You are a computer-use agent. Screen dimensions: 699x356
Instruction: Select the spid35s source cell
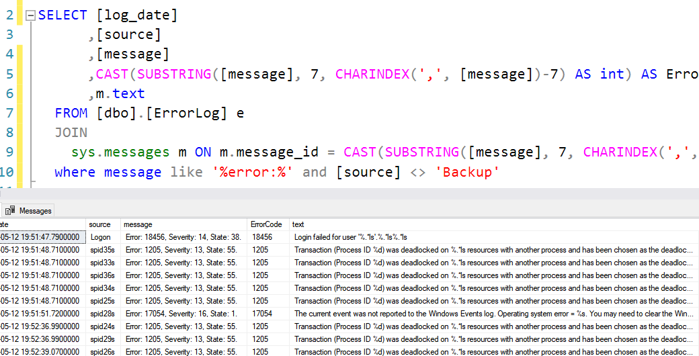102,250
